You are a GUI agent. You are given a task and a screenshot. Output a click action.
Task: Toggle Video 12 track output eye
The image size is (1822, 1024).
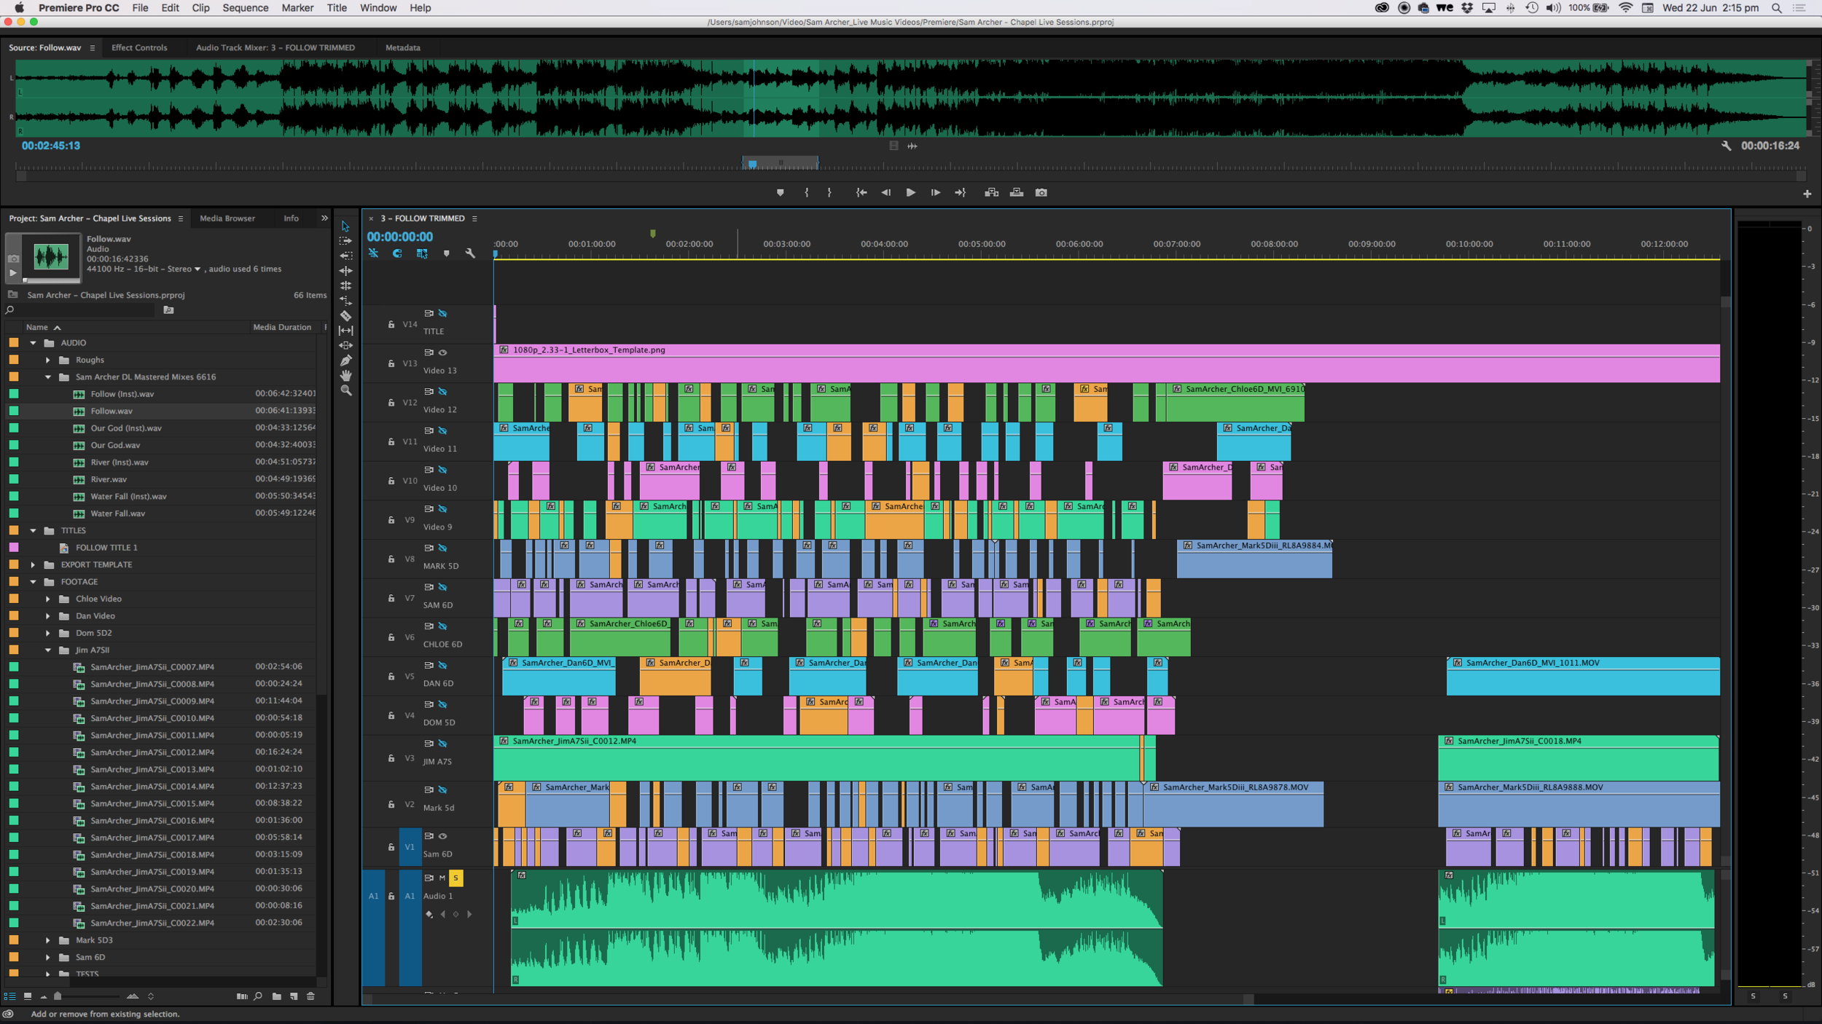(442, 391)
